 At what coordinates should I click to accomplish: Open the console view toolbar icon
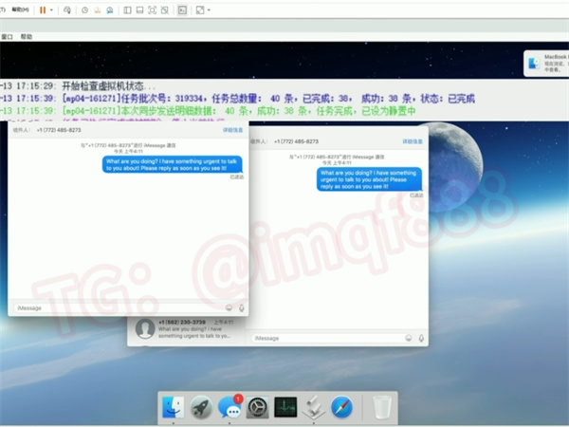(x=182, y=9)
